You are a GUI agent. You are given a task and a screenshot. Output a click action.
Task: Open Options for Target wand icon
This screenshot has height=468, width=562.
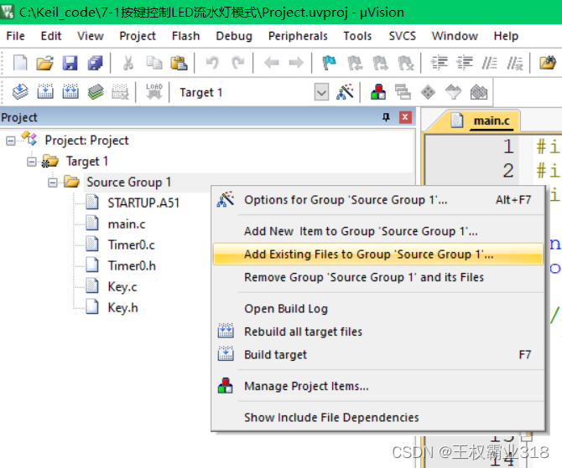345,92
